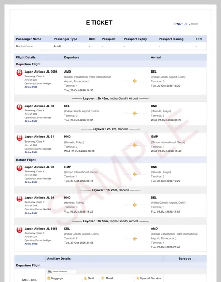Click the Japan Airlines JL 9604 flight name

point(41,72)
